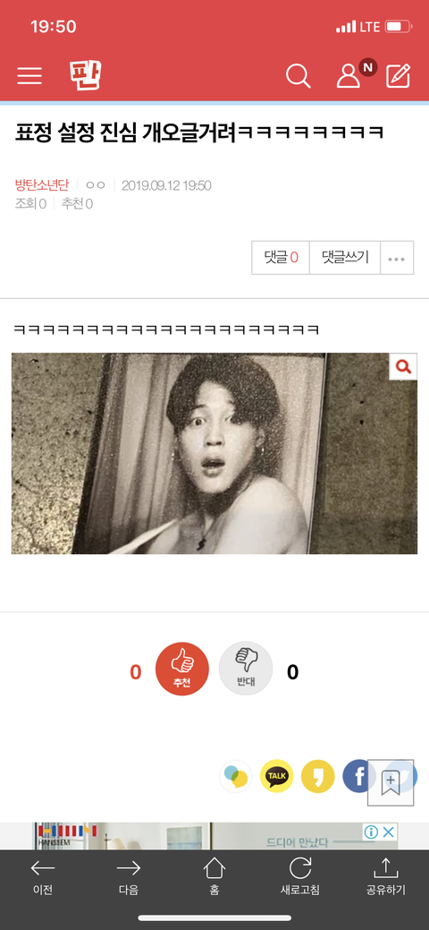Bookmark this post with plus icon
429x930 pixels.
click(391, 782)
